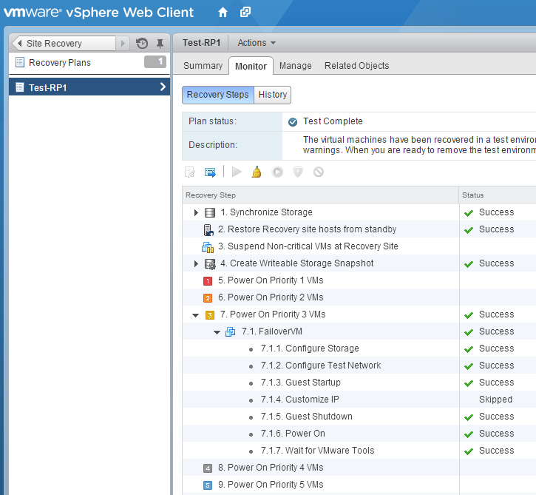Collapse Power On Priority 3 VMs step
The image size is (536, 495).
[196, 314]
